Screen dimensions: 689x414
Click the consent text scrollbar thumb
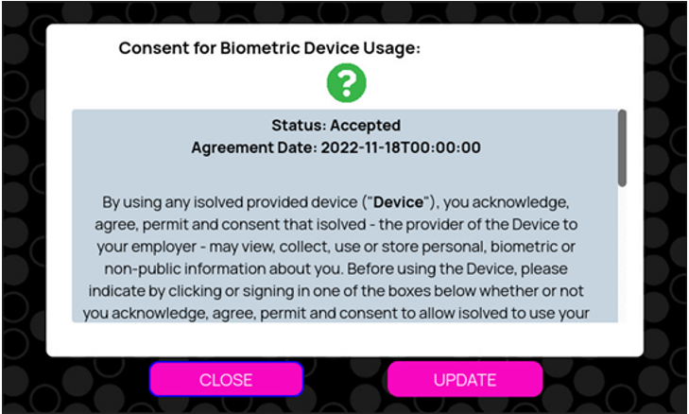click(622, 148)
